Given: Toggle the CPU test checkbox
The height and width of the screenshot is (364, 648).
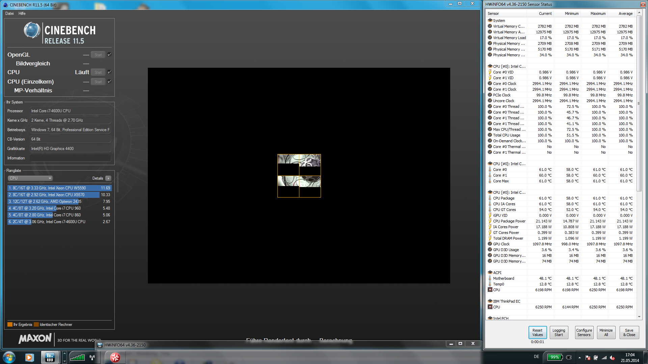Looking at the screenshot, I should [x=109, y=72].
